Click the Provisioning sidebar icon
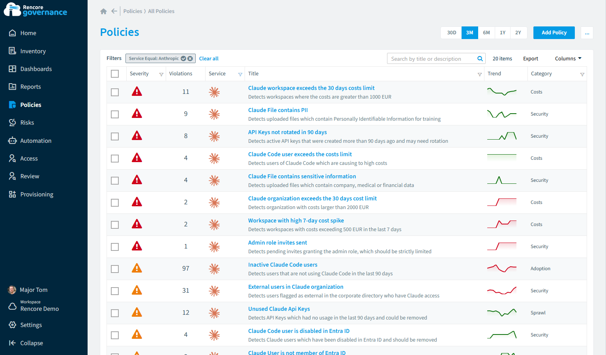Image resolution: width=606 pixels, height=355 pixels. point(12,194)
